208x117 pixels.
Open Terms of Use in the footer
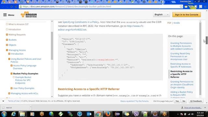(x=14, y=101)
